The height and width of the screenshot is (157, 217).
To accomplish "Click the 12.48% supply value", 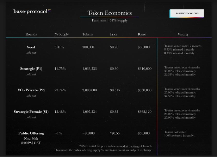I will 60,112.
